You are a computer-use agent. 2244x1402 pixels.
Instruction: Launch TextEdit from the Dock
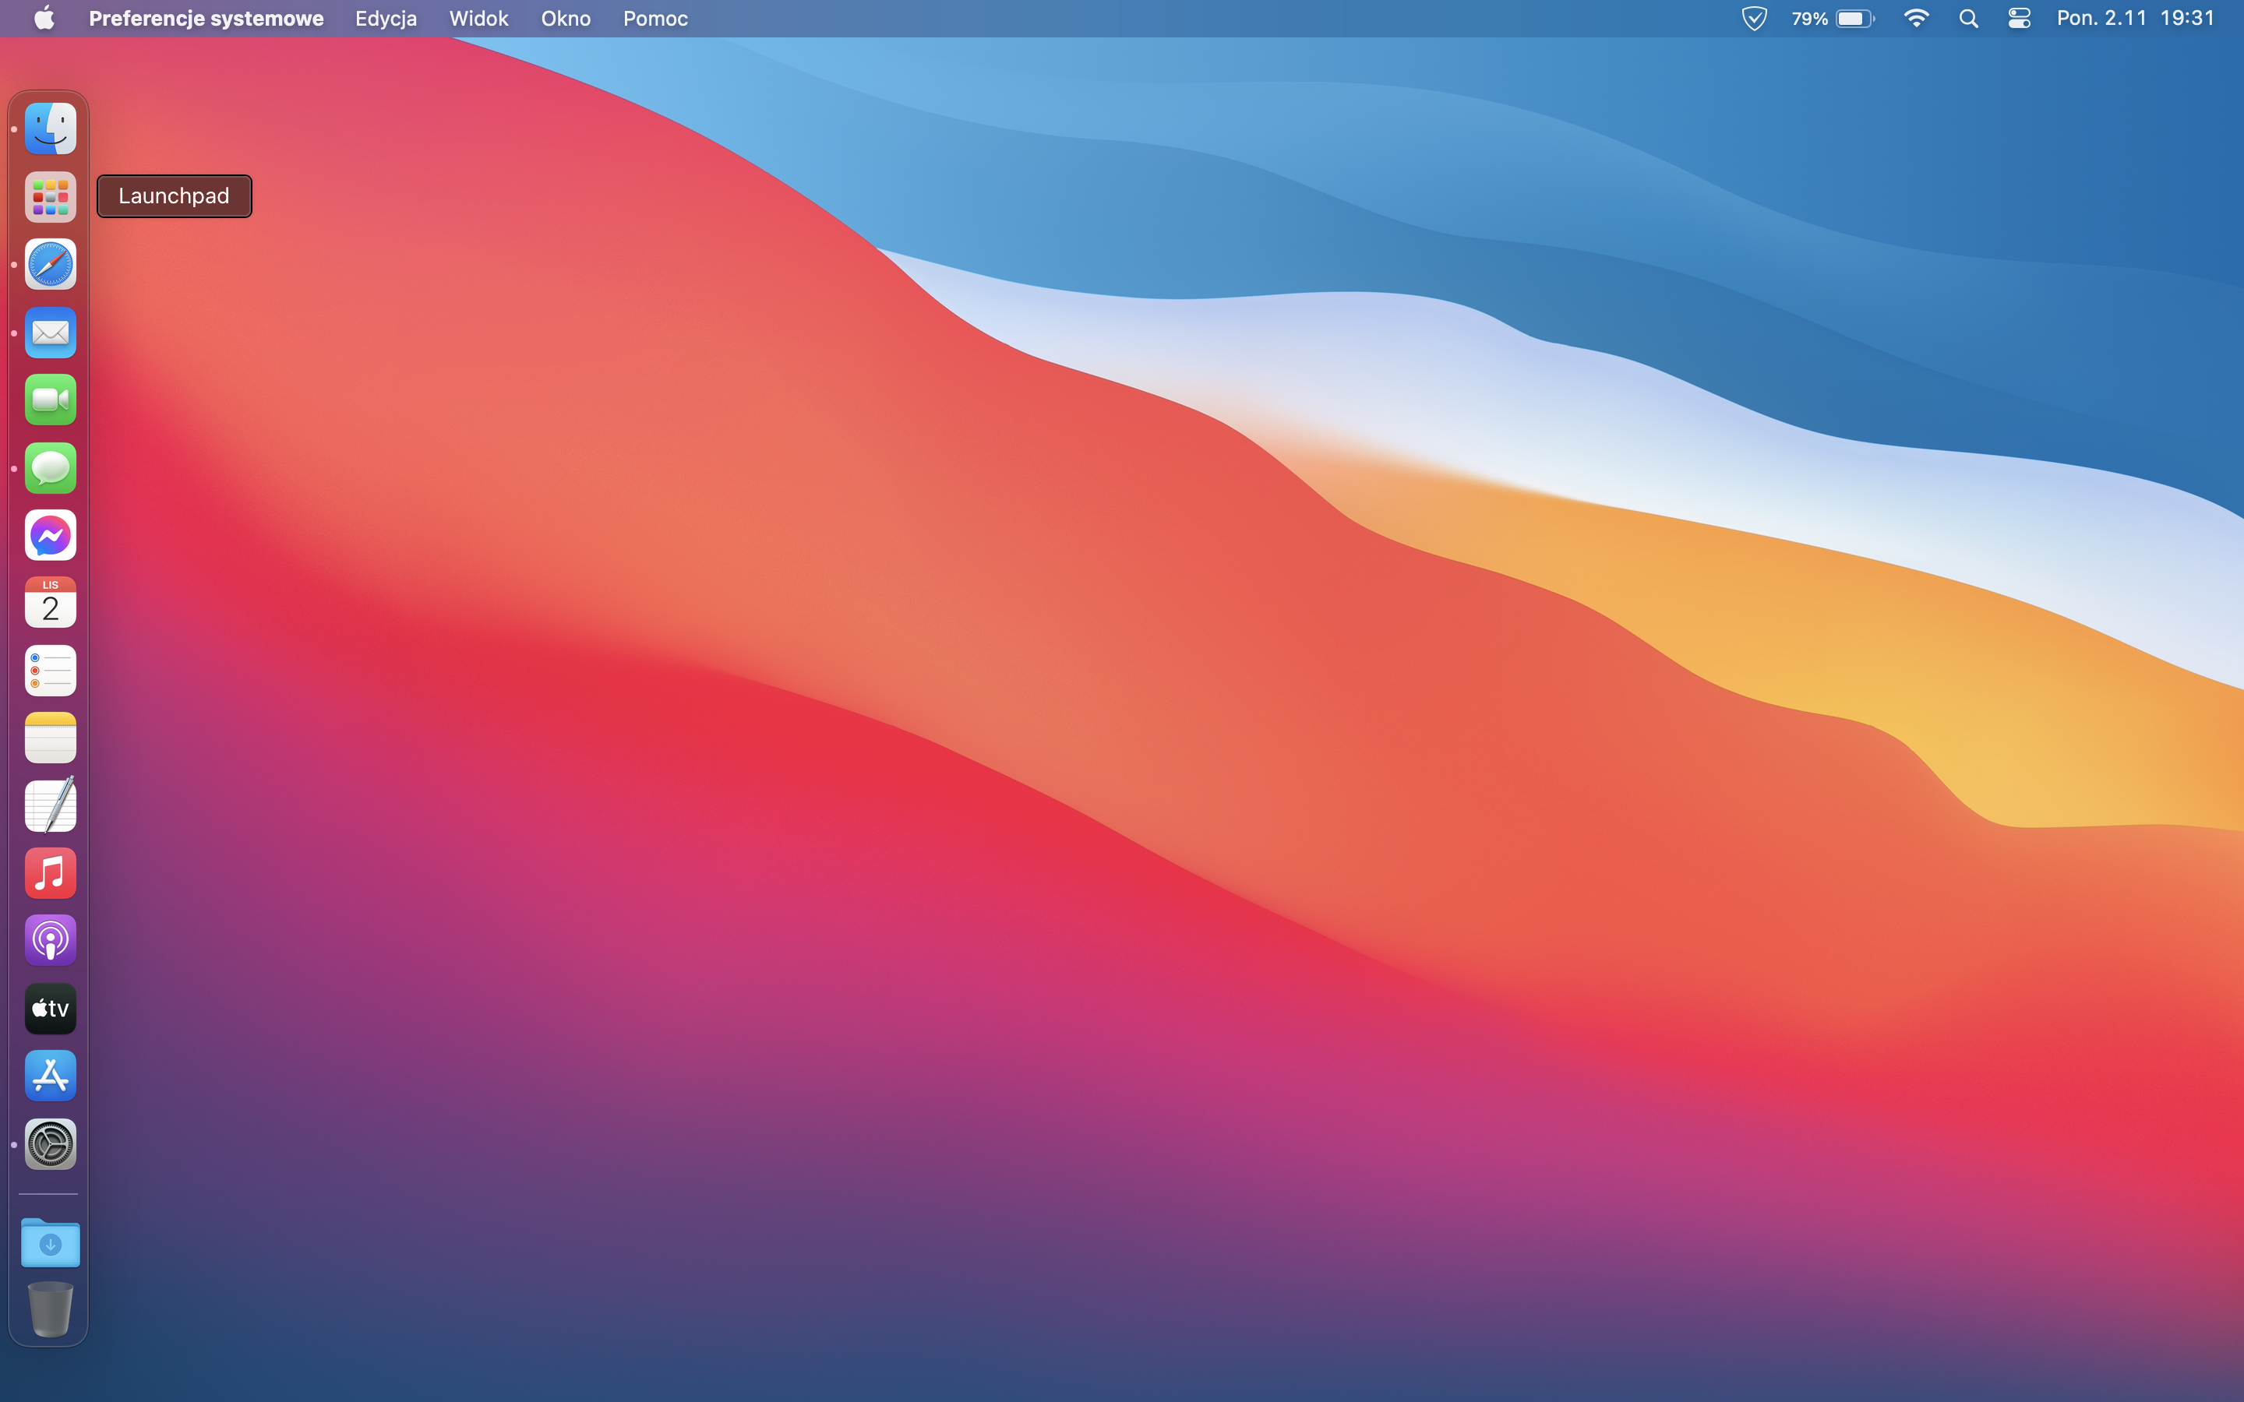pos(50,805)
